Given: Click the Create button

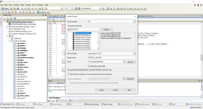Looking at the screenshot, I should [101, 90].
